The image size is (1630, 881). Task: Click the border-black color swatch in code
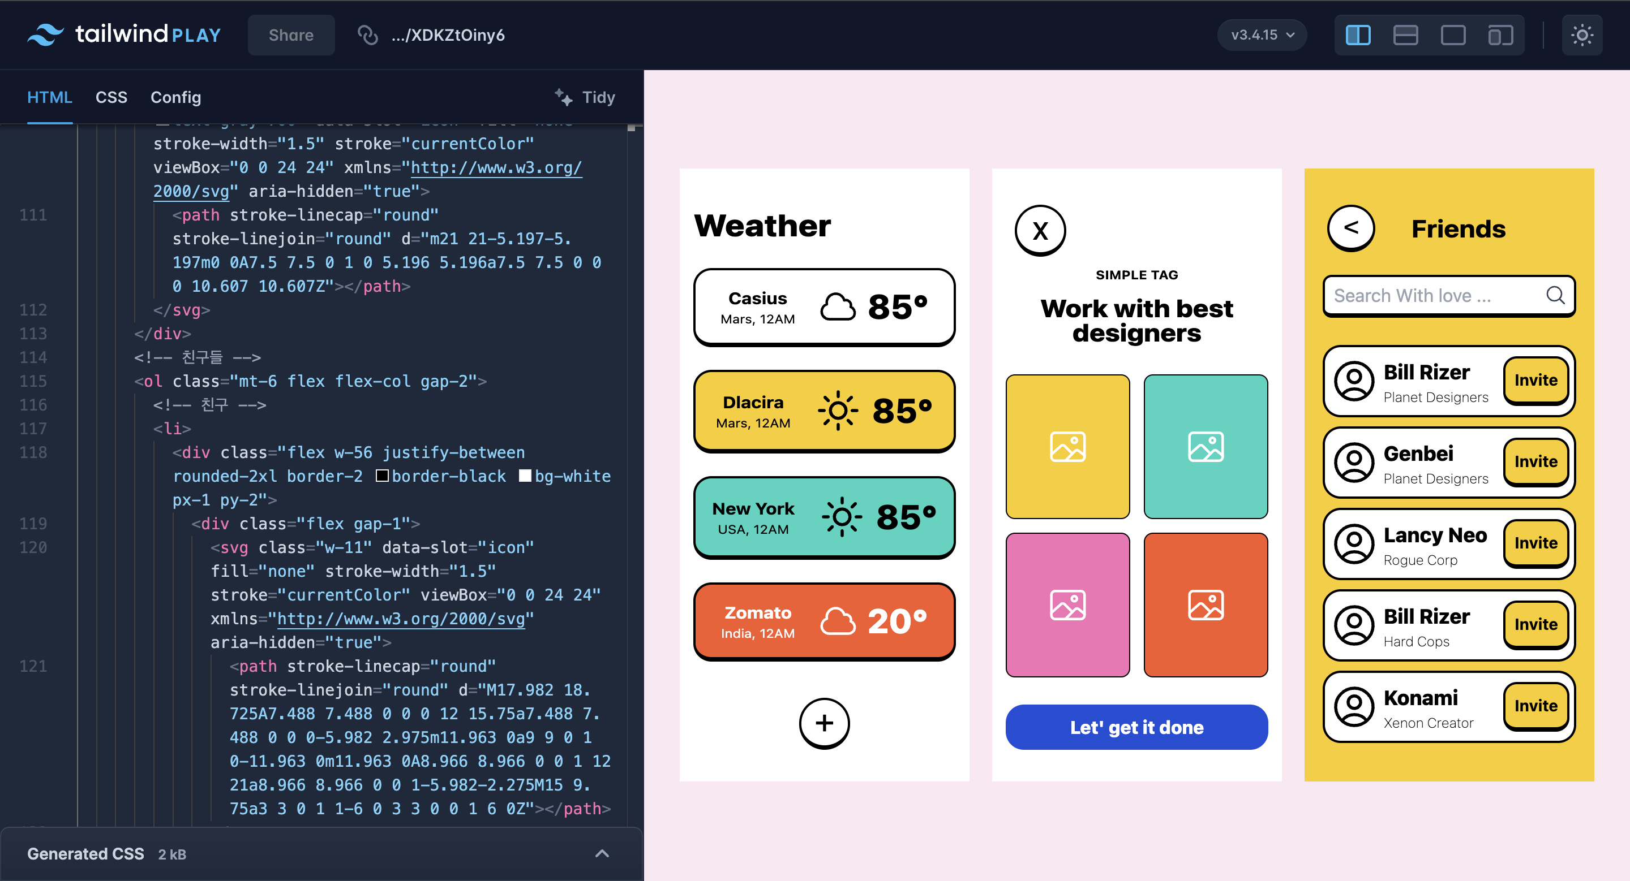pyautogui.click(x=382, y=475)
